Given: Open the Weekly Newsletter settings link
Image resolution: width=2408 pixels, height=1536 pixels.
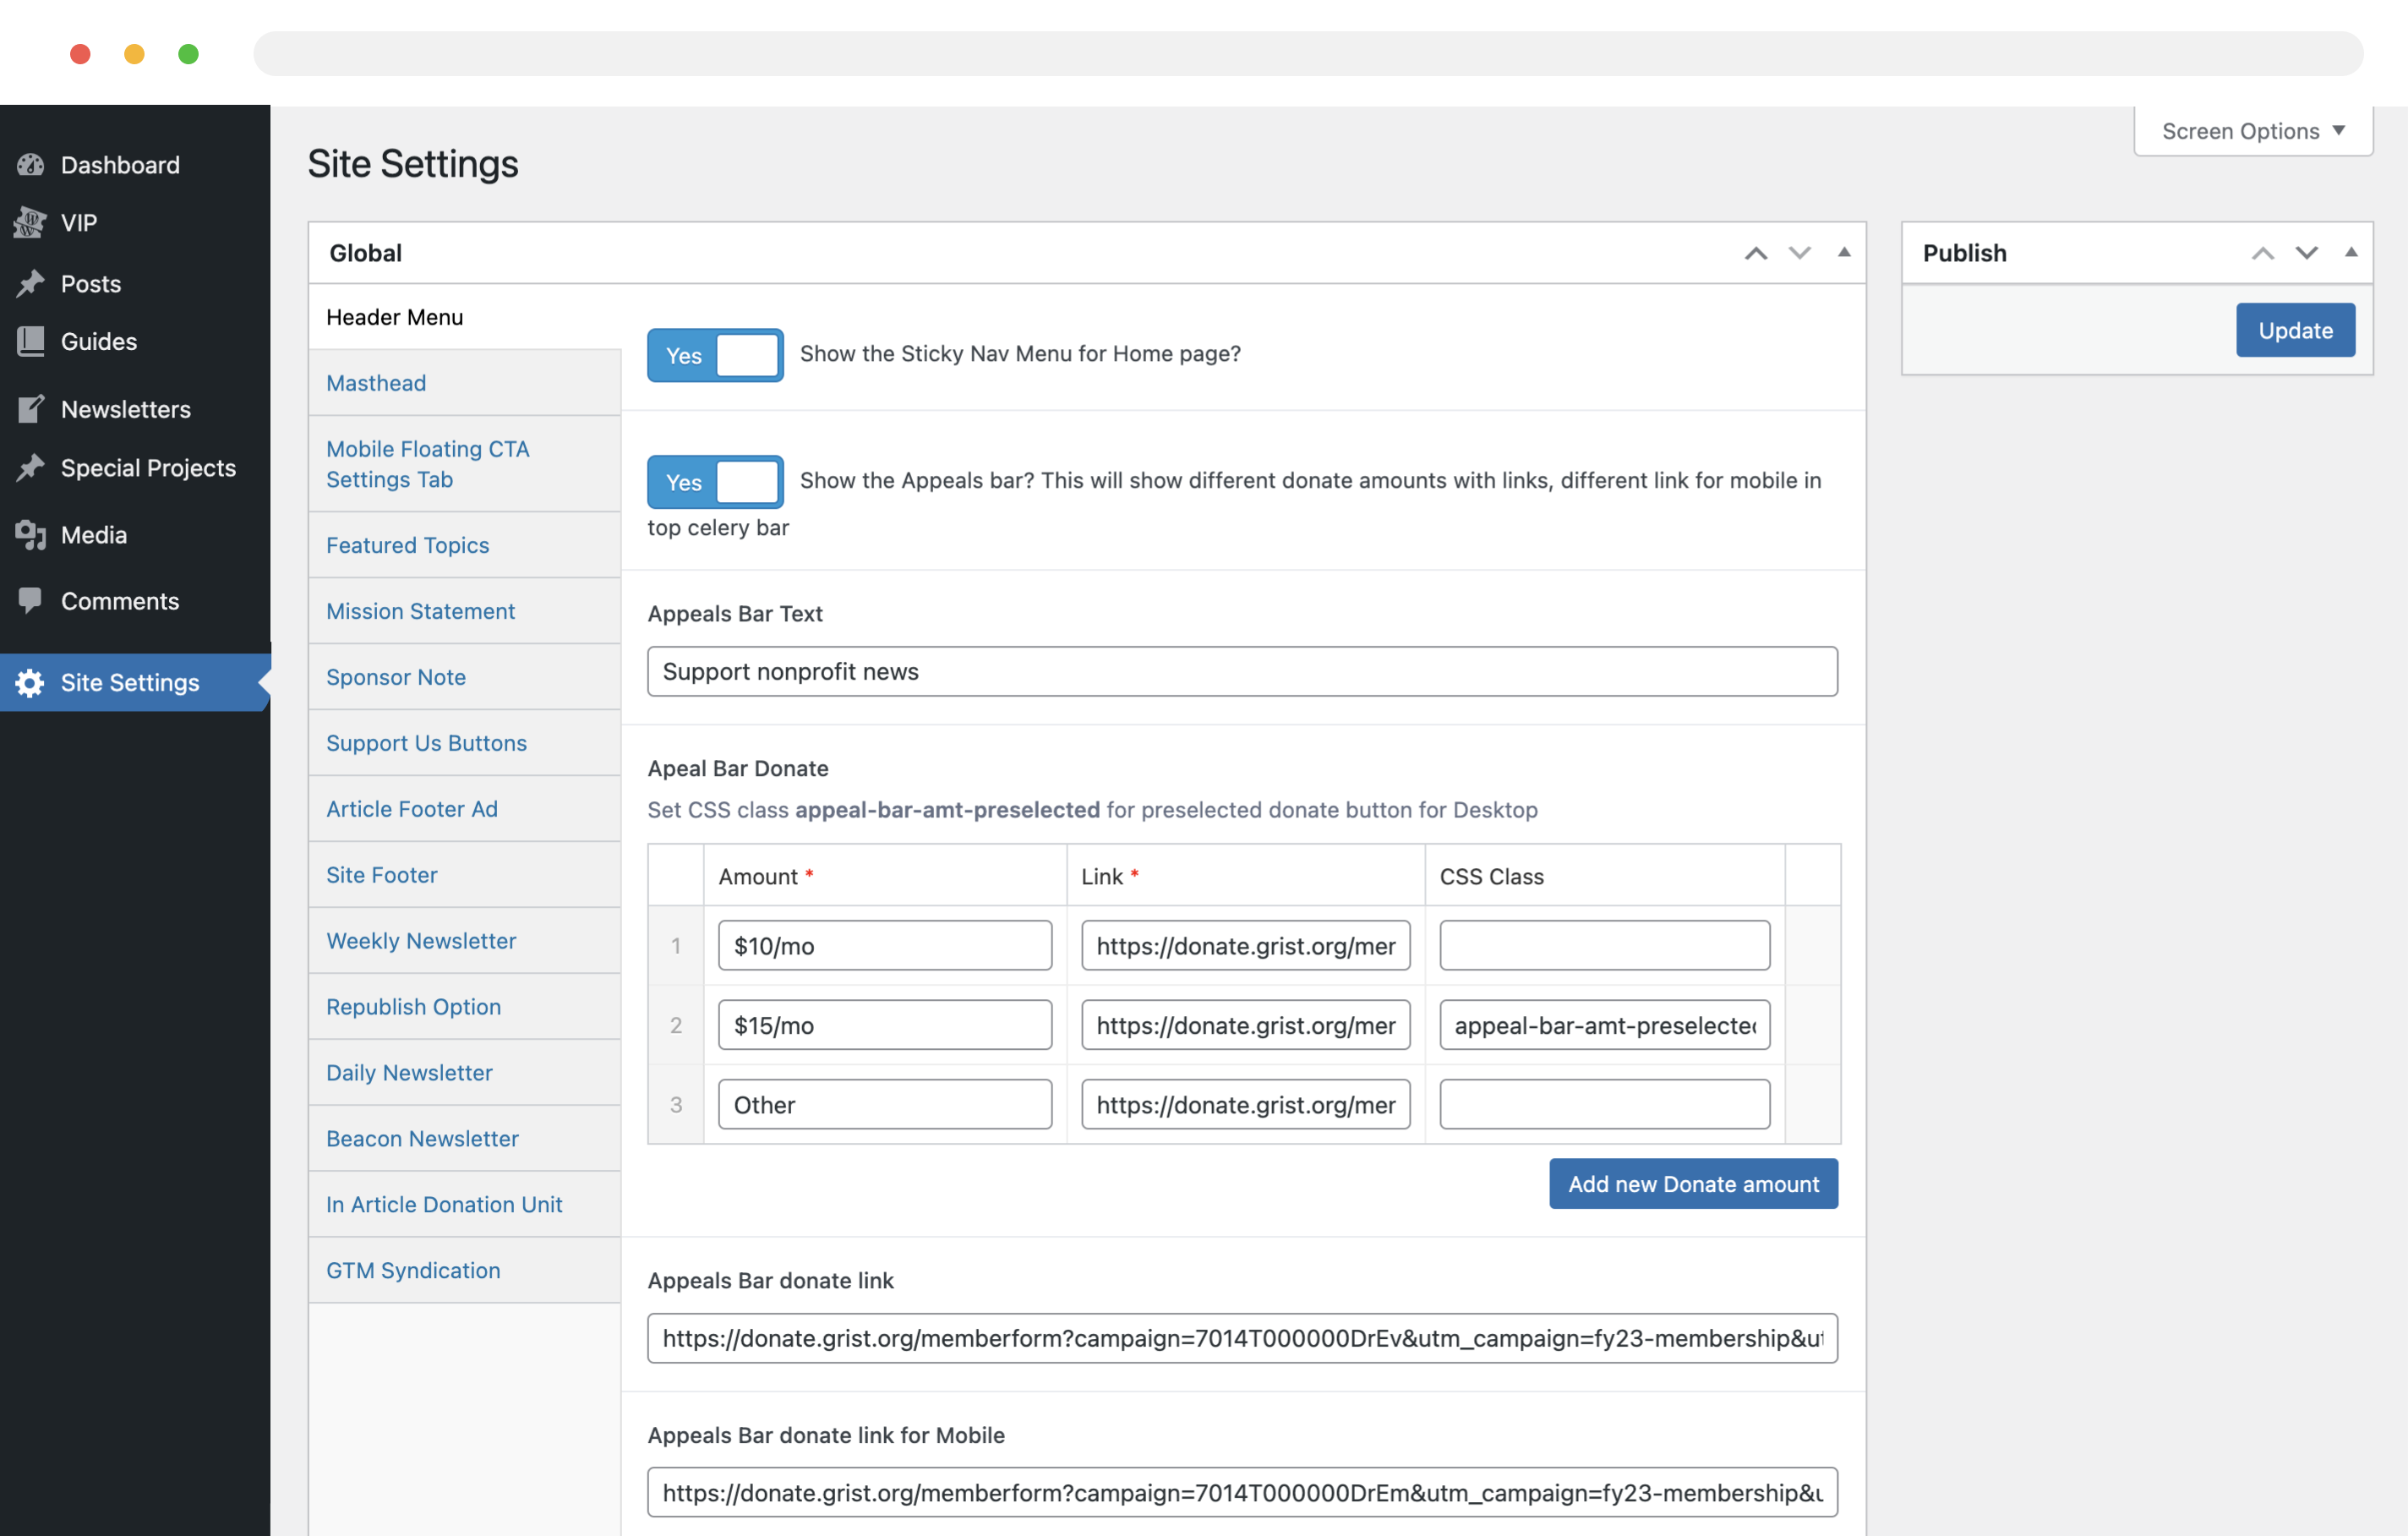Looking at the screenshot, I should (x=421, y=941).
